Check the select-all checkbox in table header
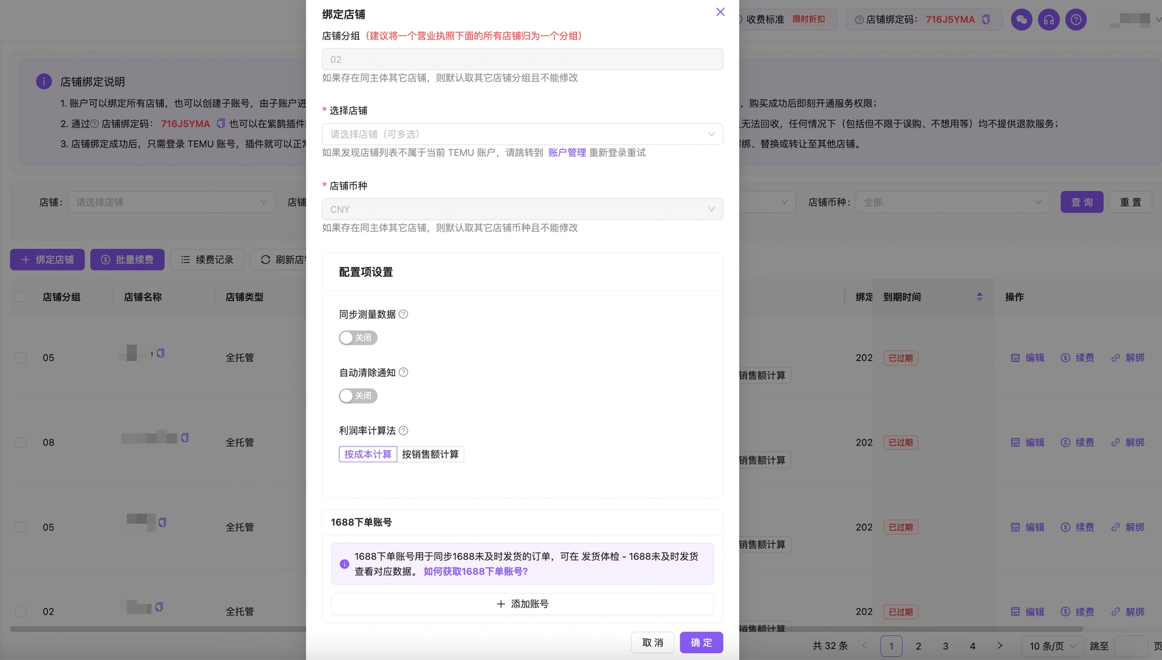This screenshot has height=660, width=1162. (21, 297)
